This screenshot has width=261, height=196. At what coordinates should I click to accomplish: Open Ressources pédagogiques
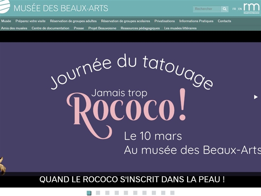coord(140,28)
